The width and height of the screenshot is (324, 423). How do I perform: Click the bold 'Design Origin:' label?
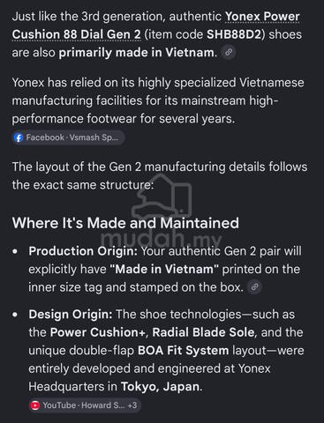point(71,315)
